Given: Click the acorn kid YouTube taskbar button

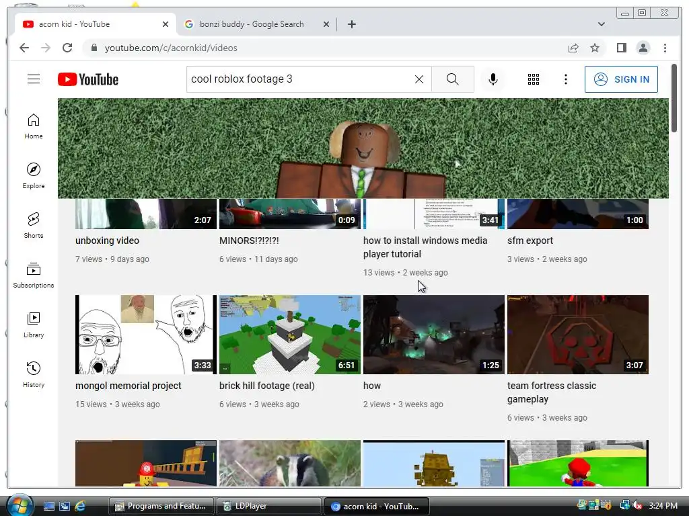Looking at the screenshot, I should [376, 506].
